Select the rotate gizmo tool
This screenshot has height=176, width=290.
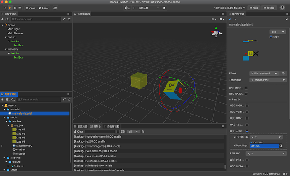[10, 8]
